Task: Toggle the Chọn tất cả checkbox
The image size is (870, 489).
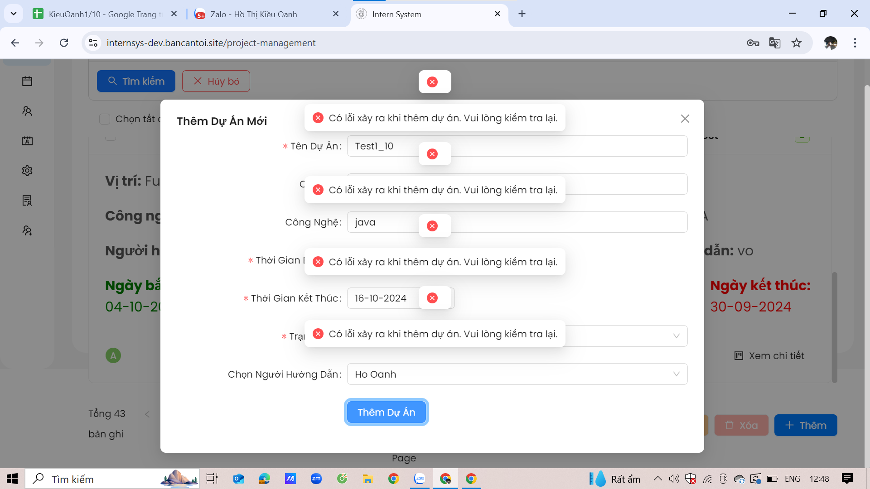Action: (x=105, y=119)
